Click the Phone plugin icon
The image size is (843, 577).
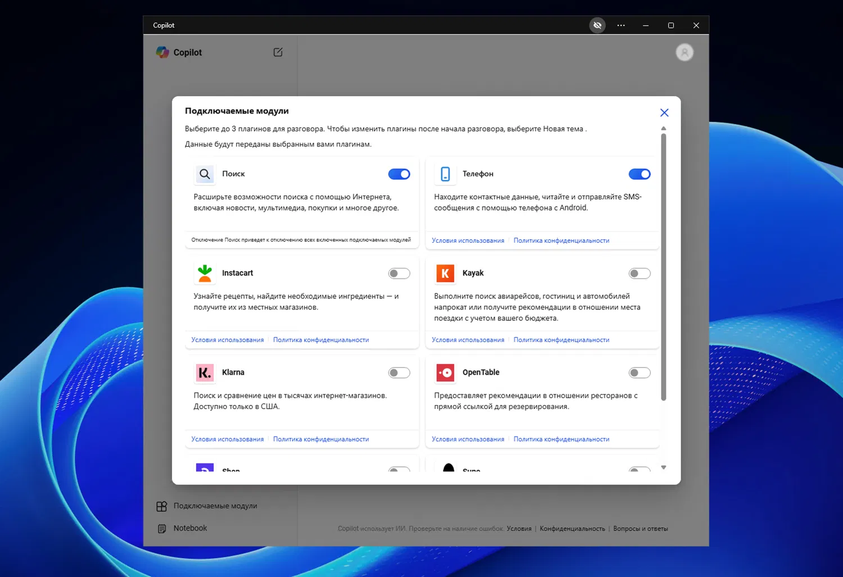tap(445, 174)
